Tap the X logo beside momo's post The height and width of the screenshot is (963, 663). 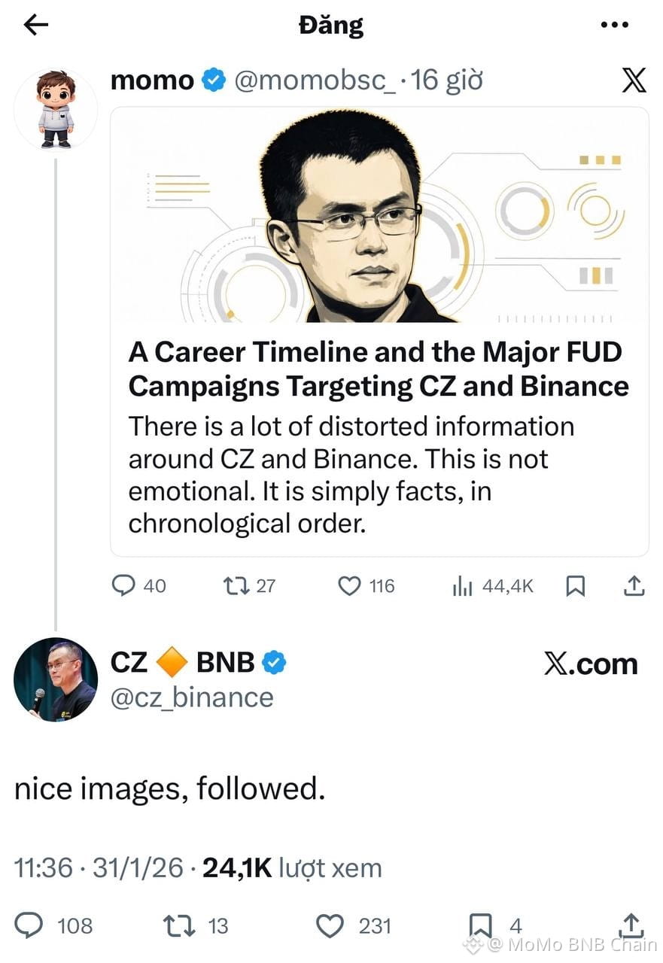click(x=634, y=81)
